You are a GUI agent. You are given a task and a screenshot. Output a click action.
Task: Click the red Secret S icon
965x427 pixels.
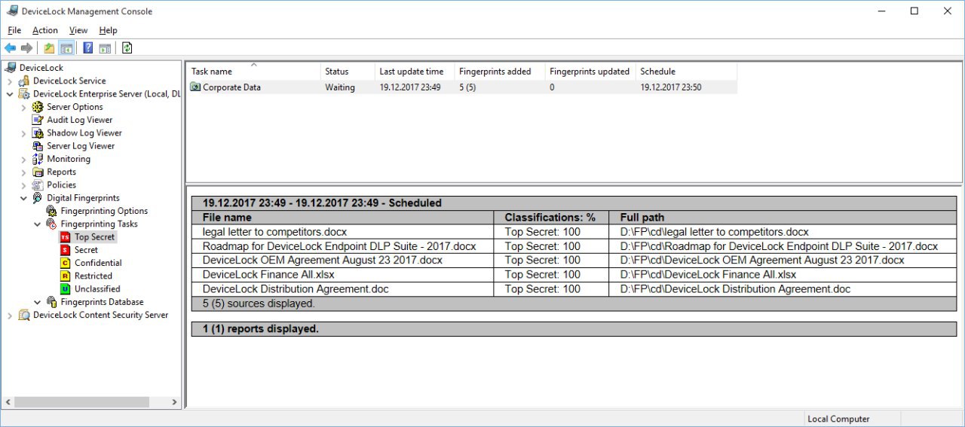click(x=66, y=249)
